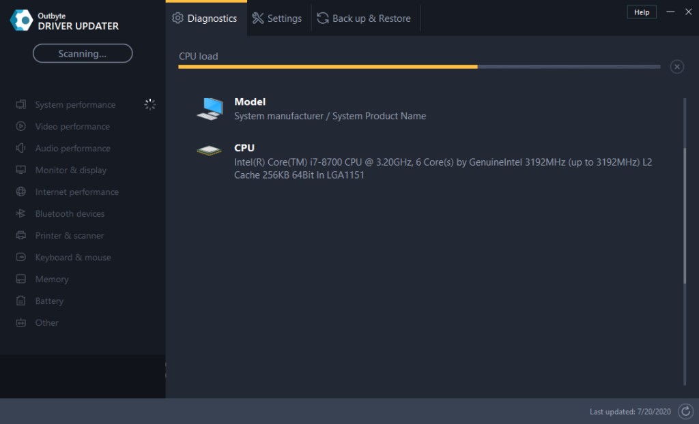Click the 'DRIVER UPDATER' title text

click(79, 27)
